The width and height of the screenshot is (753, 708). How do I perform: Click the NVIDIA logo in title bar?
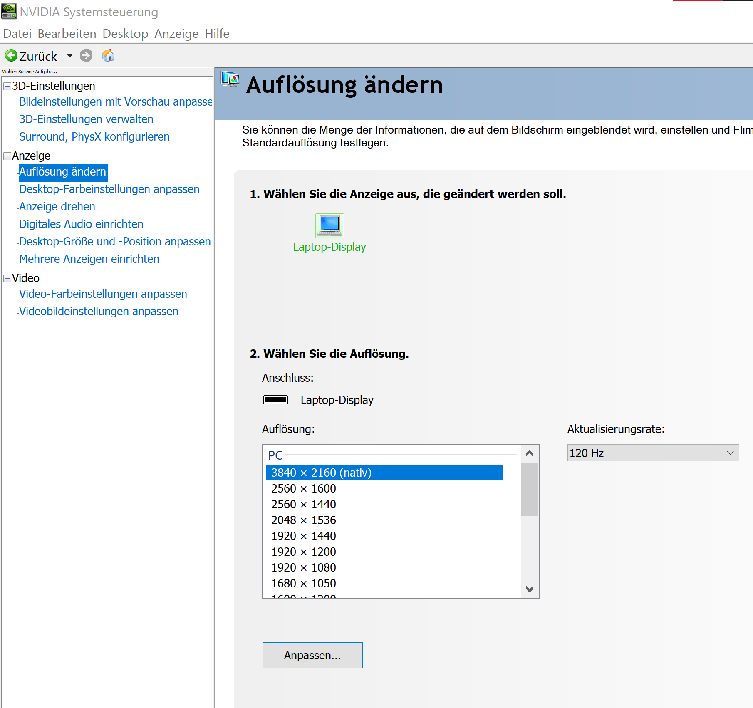tap(9, 11)
